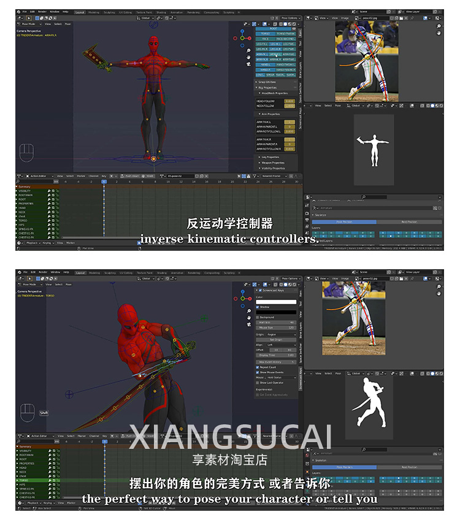Enable Screencast Keys checkbox in bottom panel
The height and width of the screenshot is (520, 460).
(260, 291)
